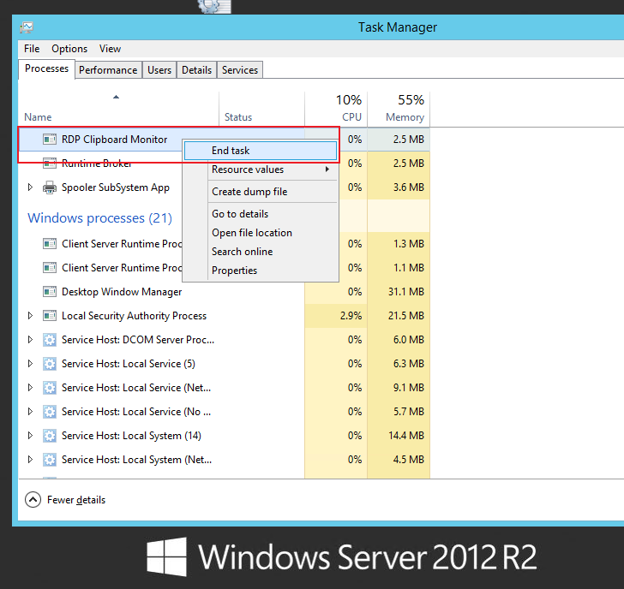Click the Windows processes (21) group heading
Viewport: 624px width, 589px height.
click(99, 218)
